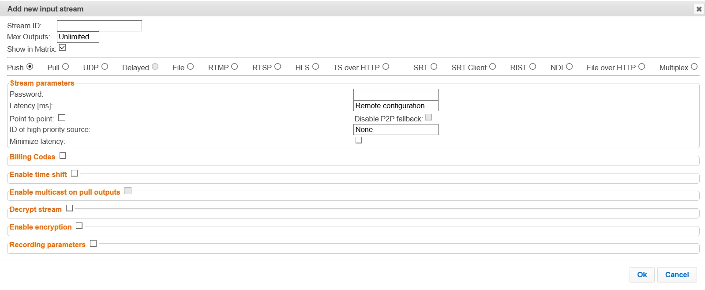Image resolution: width=705 pixels, height=290 pixels.
Task: Select the NDI radio button
Action: (x=570, y=67)
